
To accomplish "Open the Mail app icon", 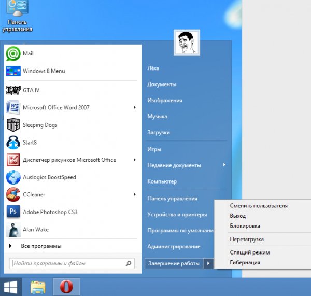I will point(13,53).
